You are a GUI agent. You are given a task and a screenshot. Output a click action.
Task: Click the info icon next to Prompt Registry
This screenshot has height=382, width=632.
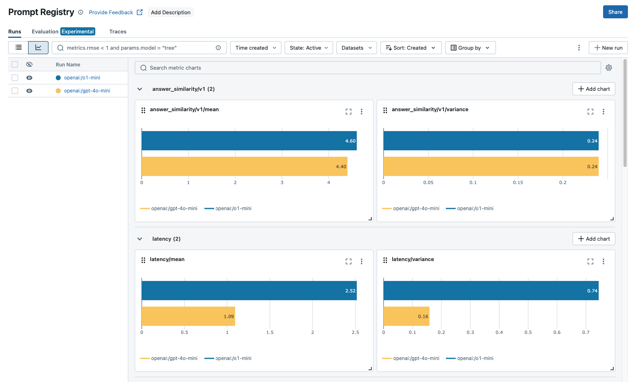coord(81,12)
